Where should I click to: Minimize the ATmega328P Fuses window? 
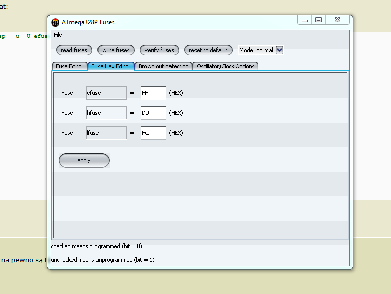(305, 20)
